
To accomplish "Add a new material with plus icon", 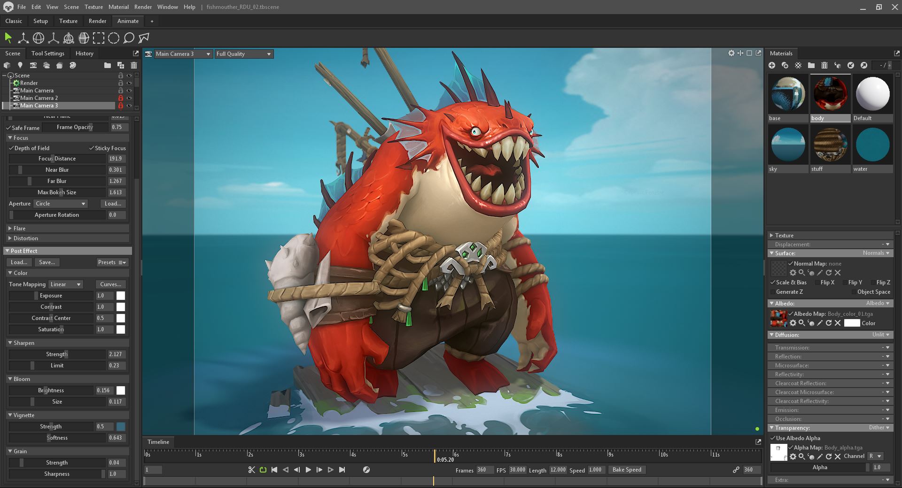I will (x=772, y=65).
